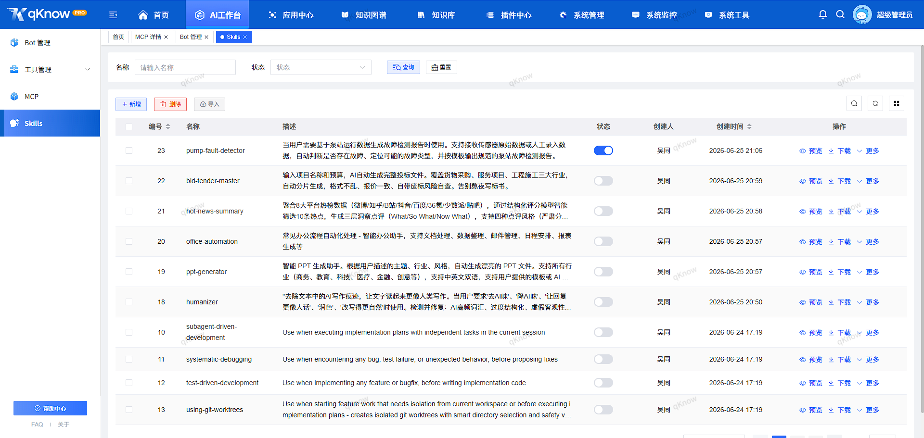Open 知识图谱 top menu
Viewport: 924px width, 438px height.
click(x=363, y=15)
